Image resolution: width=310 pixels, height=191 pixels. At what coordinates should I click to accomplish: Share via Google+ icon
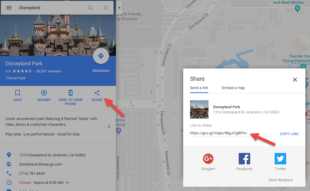click(x=208, y=159)
